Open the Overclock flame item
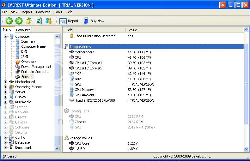This screenshot has height=161, width=250. 28,62
